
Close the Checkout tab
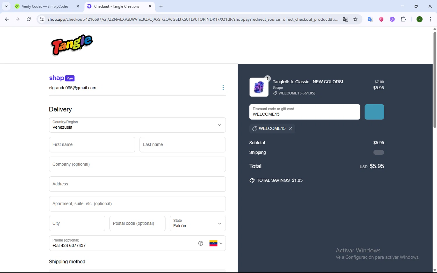click(150, 6)
